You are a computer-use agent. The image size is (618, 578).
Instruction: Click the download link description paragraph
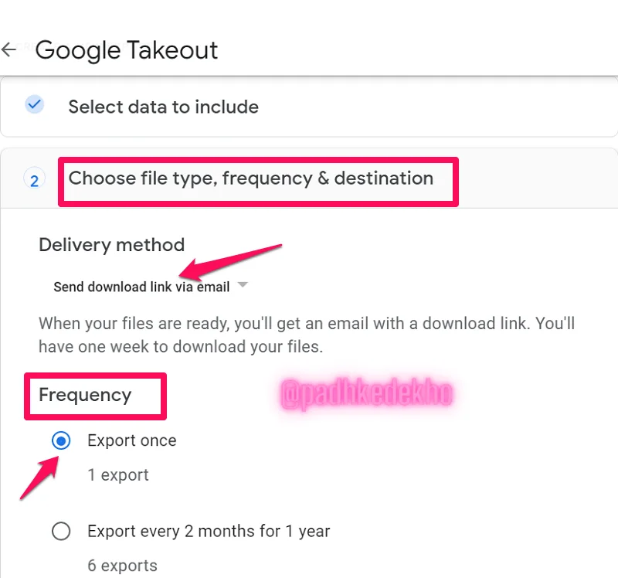307,335
